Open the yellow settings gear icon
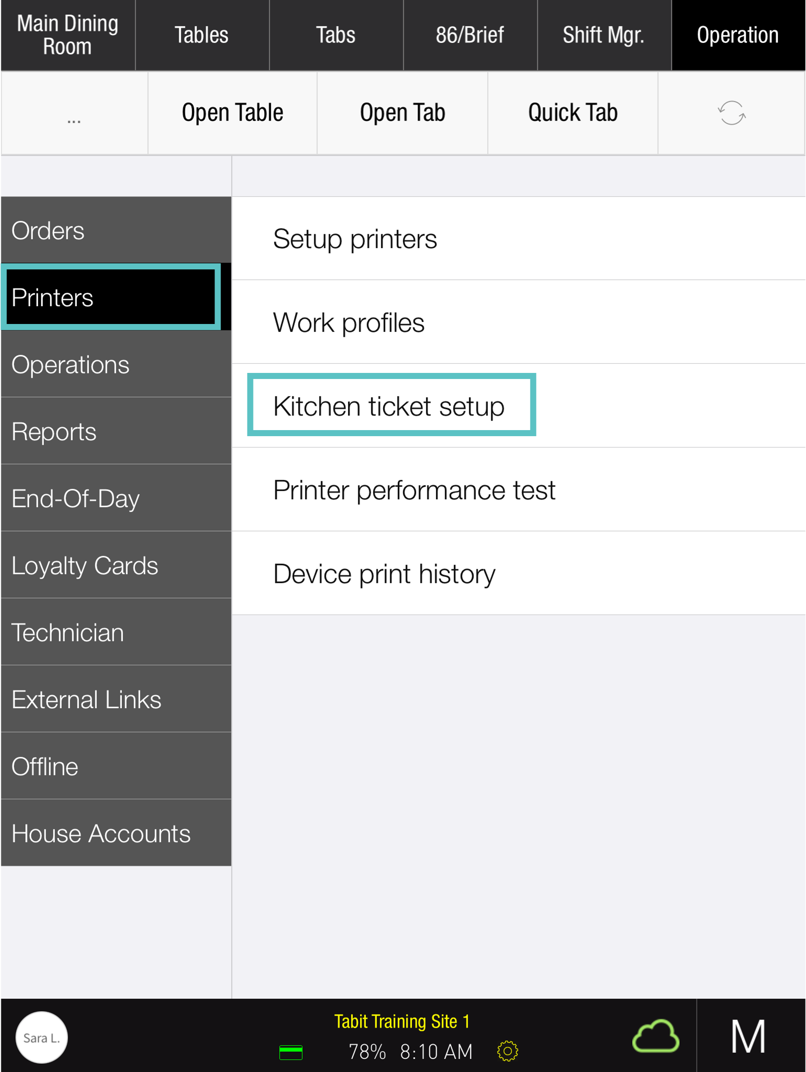Screen dimensions: 806x1072 point(507,1051)
